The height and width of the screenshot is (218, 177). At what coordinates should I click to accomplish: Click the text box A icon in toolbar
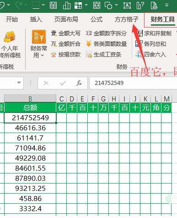coord(127,6)
